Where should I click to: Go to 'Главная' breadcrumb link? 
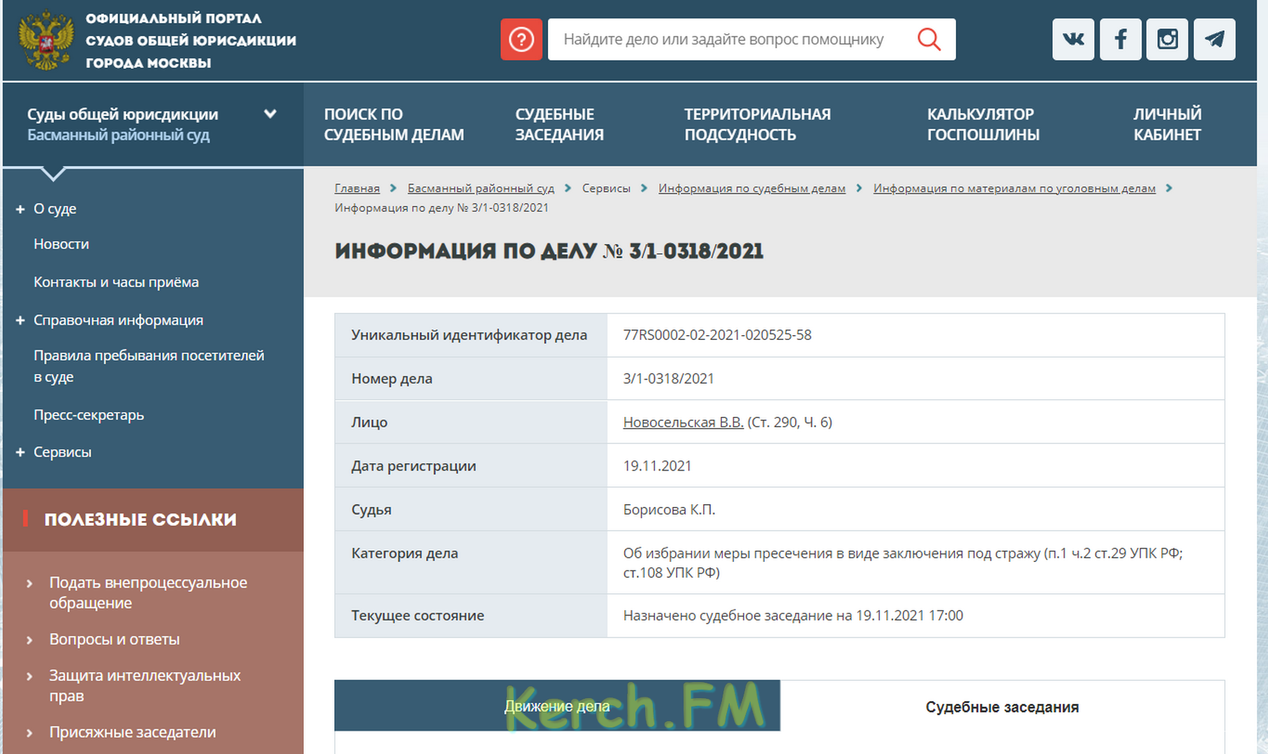point(357,188)
